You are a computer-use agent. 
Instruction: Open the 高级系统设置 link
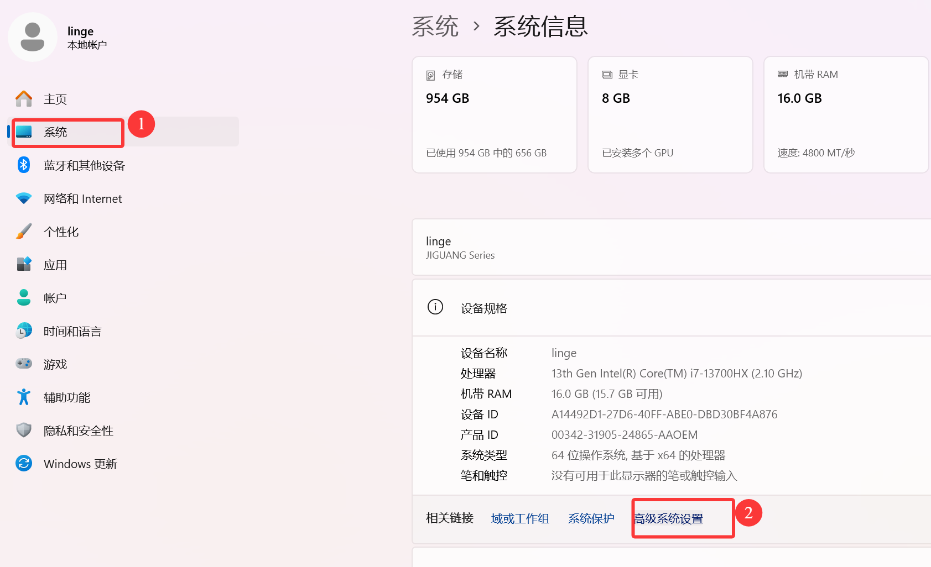(668, 518)
